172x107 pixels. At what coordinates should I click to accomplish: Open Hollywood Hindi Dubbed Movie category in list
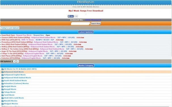click(x=17, y=78)
